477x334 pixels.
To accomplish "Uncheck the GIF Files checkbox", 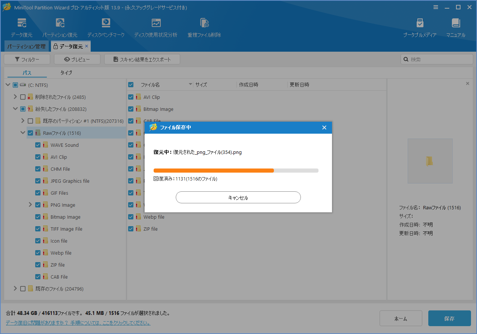I will pyautogui.click(x=38, y=193).
